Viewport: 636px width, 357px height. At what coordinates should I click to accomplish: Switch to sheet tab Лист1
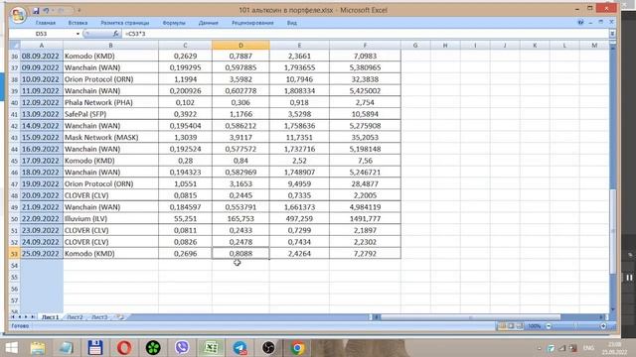tap(50, 317)
